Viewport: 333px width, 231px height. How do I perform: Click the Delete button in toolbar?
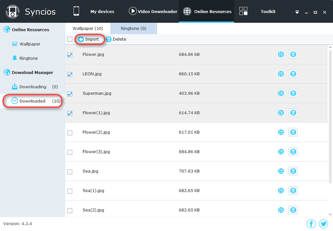116,39
